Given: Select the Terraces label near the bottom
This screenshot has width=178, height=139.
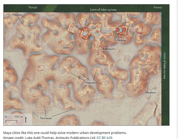Looking at the screenshot, I should pos(46,118).
